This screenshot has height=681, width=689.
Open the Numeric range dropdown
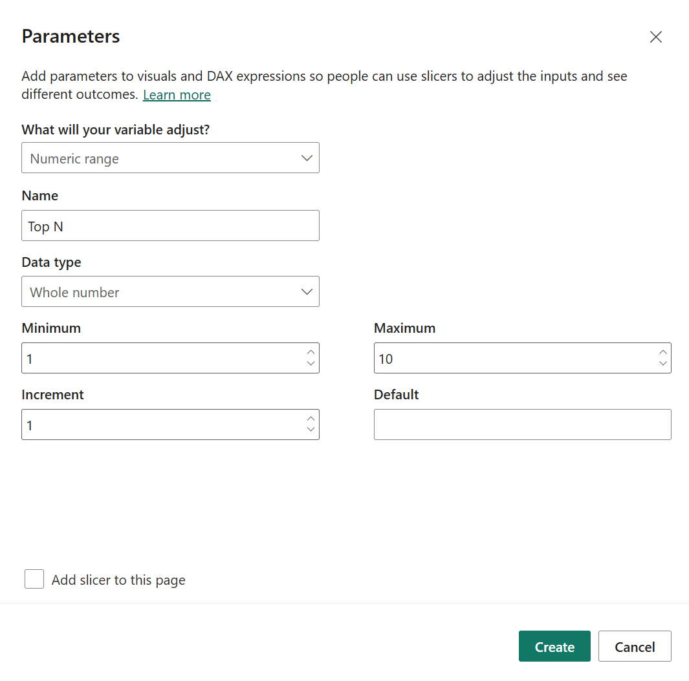pos(170,158)
